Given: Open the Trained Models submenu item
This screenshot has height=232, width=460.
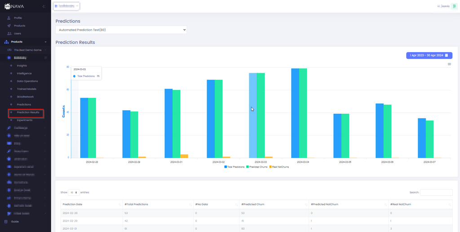Looking at the screenshot, I should (x=26, y=89).
